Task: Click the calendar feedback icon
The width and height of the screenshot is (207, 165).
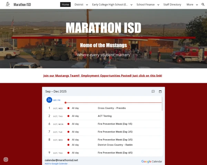Action: 153,91
